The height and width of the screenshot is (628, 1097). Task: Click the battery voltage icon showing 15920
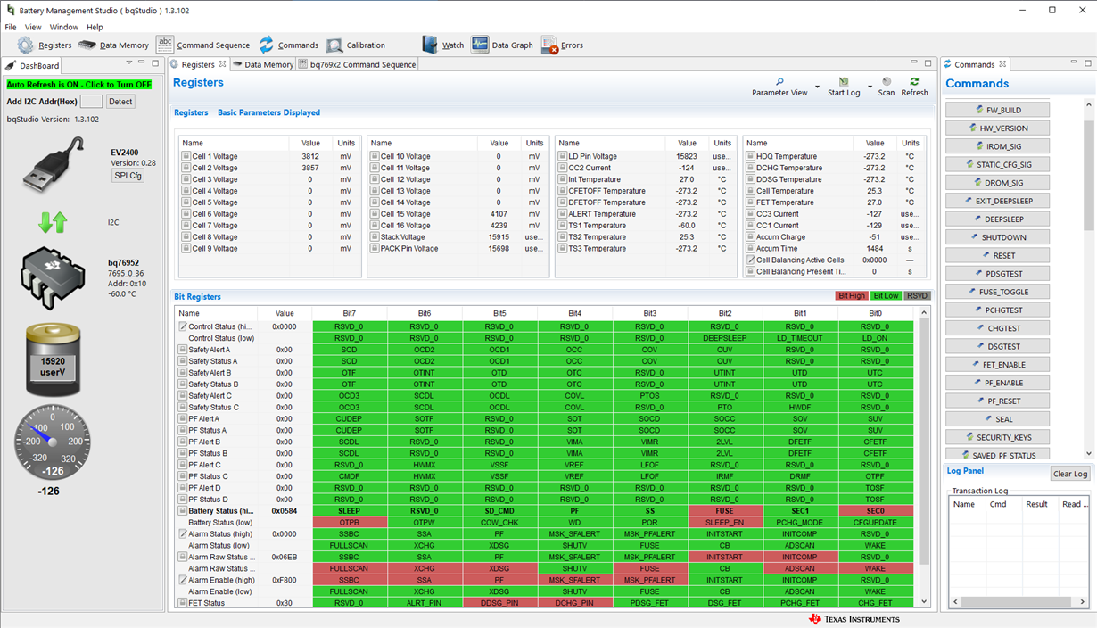tap(53, 360)
